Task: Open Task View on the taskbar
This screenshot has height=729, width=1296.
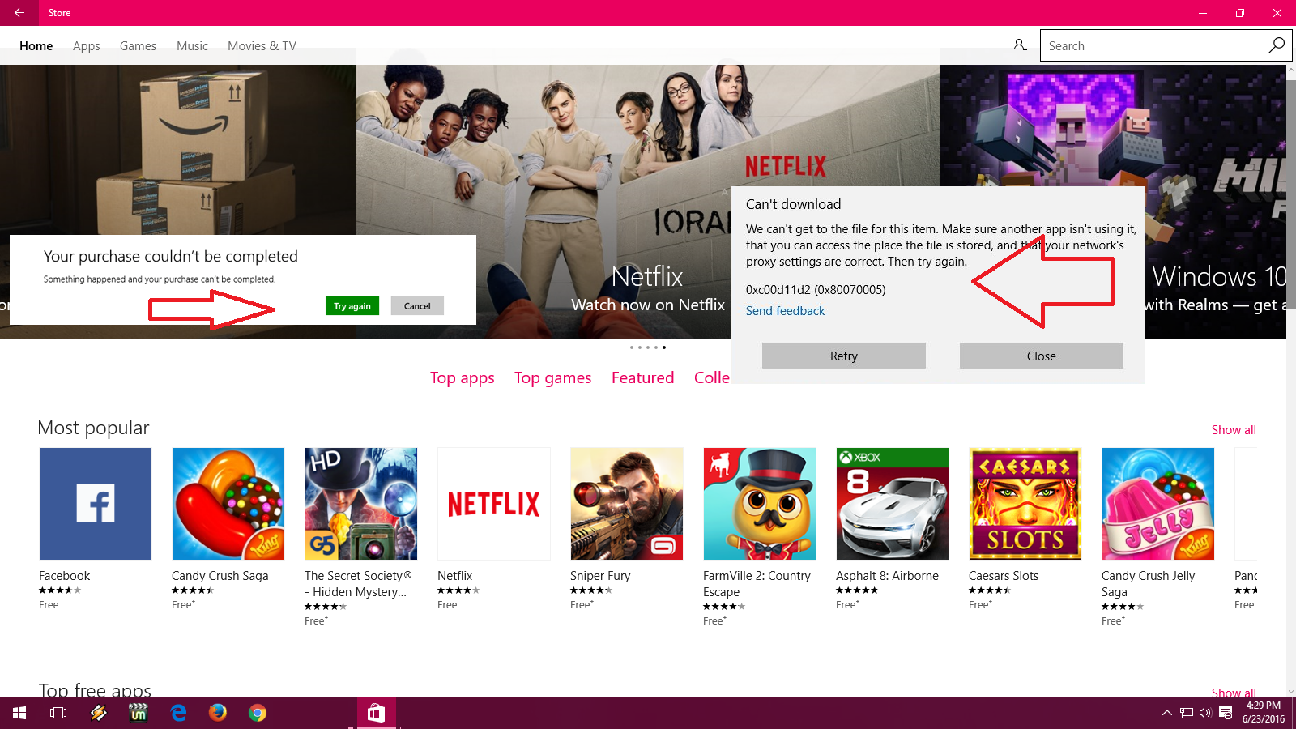Action: click(x=58, y=713)
